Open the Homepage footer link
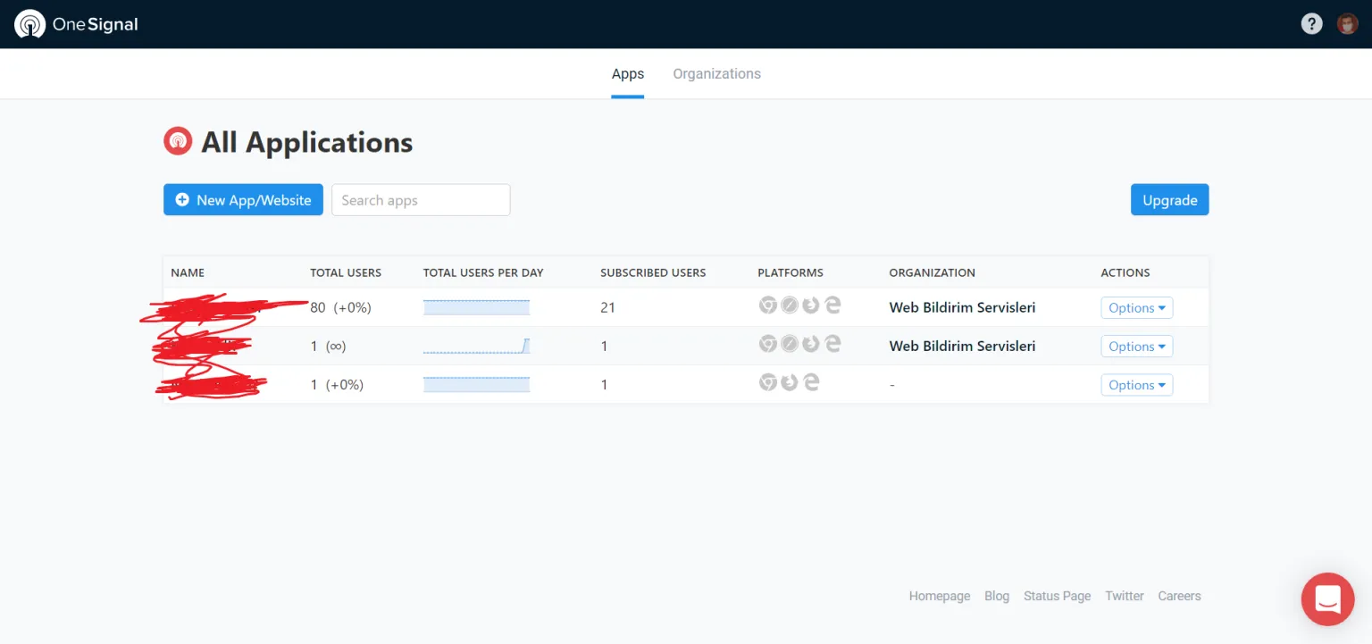 [940, 596]
